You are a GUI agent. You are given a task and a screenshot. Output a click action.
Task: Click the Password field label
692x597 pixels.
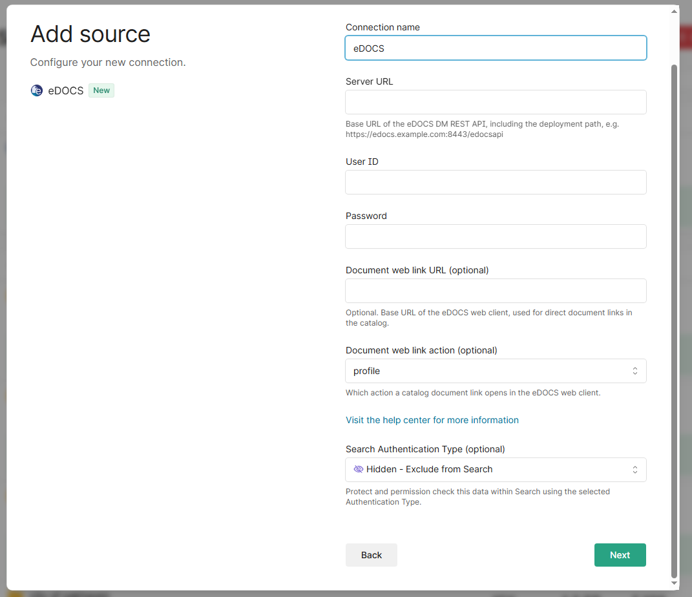(x=366, y=216)
